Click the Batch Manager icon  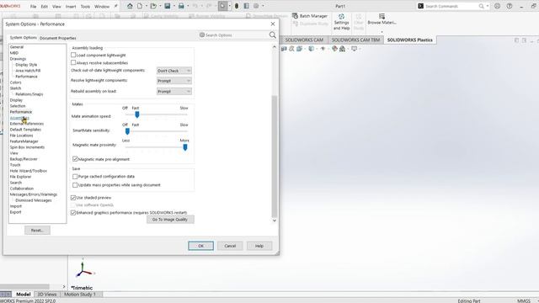point(295,16)
